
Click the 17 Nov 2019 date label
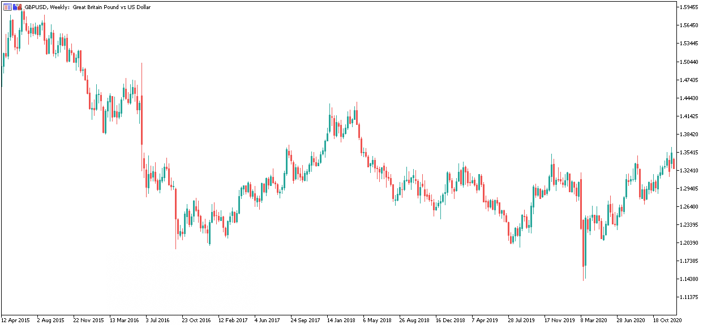[559, 320]
